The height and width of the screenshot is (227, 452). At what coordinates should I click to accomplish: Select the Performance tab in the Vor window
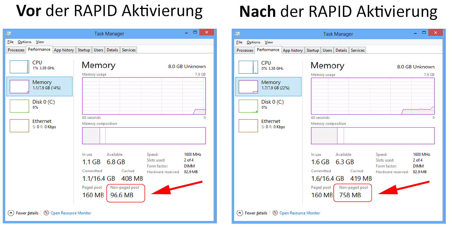39,49
